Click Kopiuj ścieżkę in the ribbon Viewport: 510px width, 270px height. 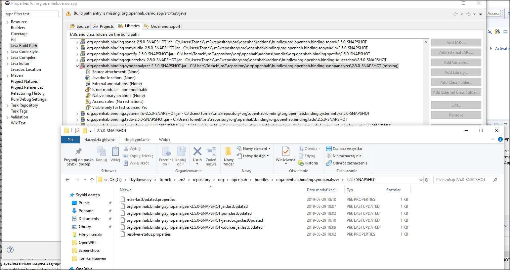tap(138, 156)
